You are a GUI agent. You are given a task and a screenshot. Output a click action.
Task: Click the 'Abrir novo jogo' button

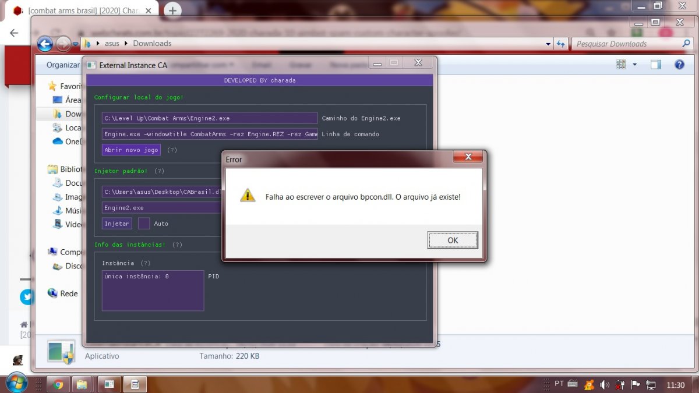(x=131, y=150)
